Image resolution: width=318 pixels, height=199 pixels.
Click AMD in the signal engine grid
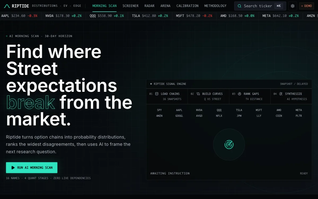coord(279,110)
